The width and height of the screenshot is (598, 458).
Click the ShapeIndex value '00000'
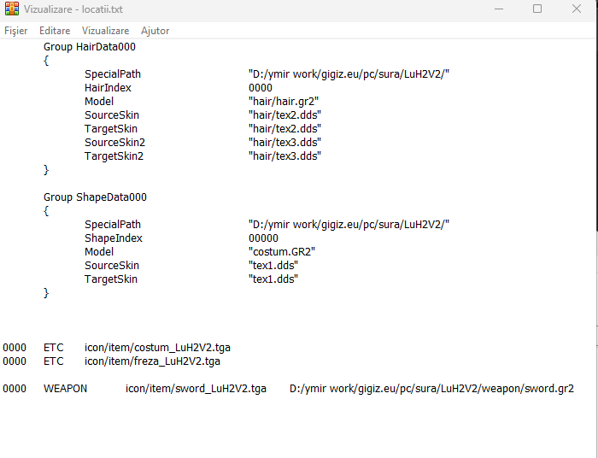click(x=263, y=238)
